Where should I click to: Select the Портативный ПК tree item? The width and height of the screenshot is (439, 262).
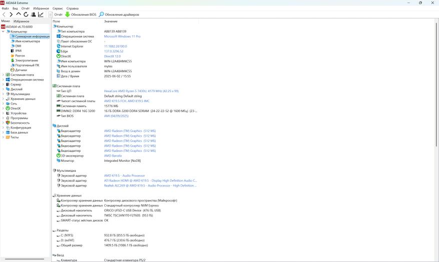[x=25, y=65]
